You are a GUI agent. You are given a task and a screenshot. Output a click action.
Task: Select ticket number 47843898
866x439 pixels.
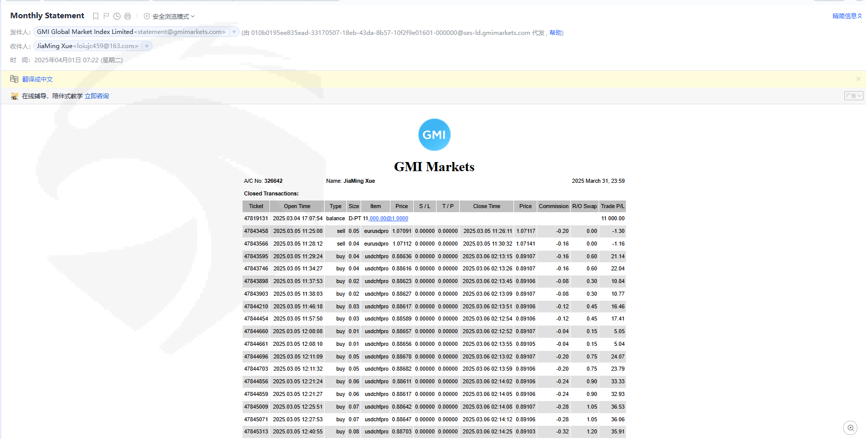[x=256, y=282]
